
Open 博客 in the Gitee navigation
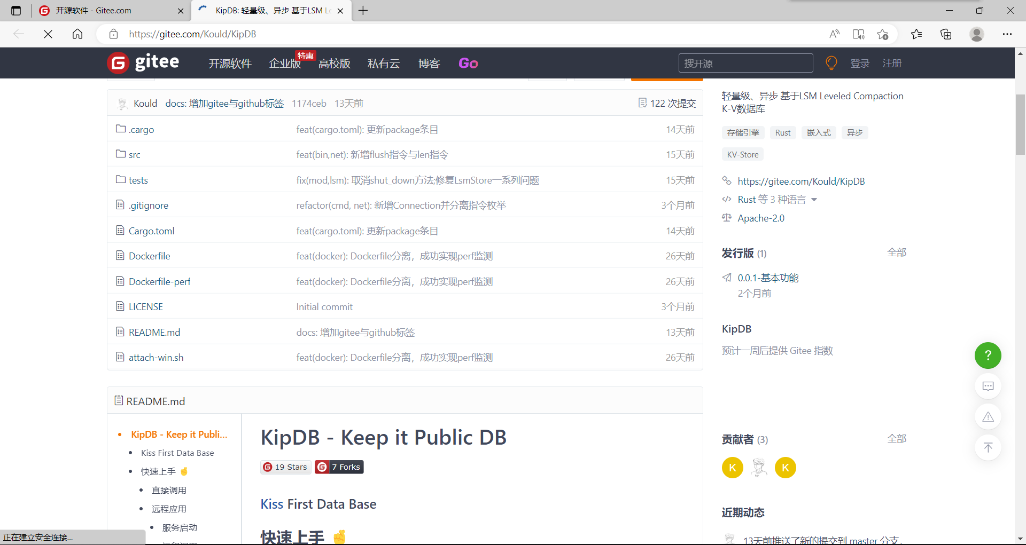(429, 64)
